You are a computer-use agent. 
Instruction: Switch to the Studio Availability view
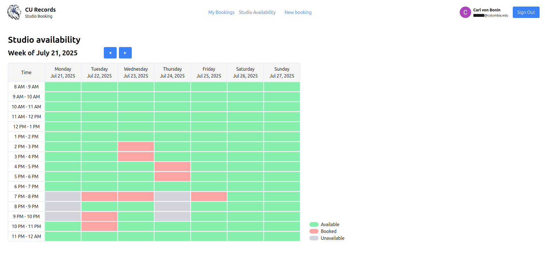click(257, 12)
